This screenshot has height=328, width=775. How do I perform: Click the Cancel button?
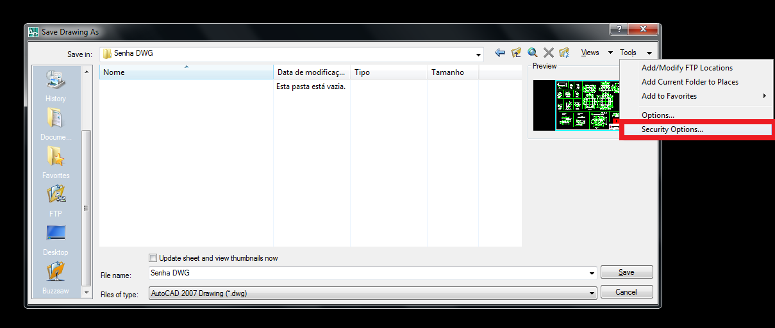coord(626,292)
